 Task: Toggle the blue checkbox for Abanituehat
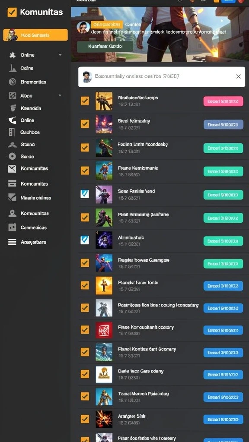tap(85, 240)
